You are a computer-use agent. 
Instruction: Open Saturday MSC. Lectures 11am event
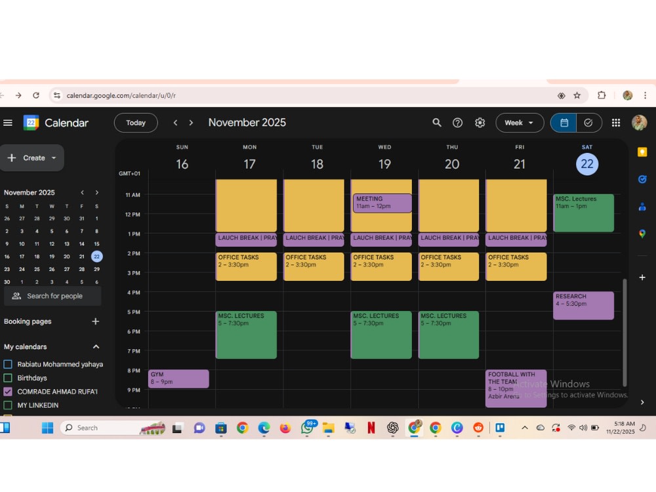point(583,213)
